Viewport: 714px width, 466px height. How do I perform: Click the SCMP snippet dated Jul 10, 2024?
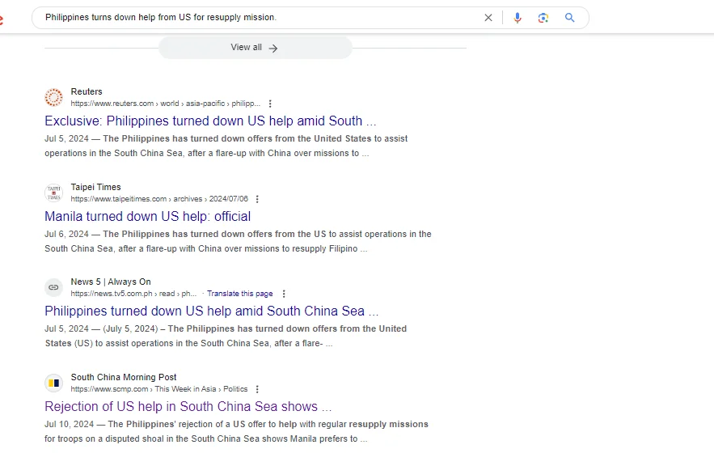point(236,431)
